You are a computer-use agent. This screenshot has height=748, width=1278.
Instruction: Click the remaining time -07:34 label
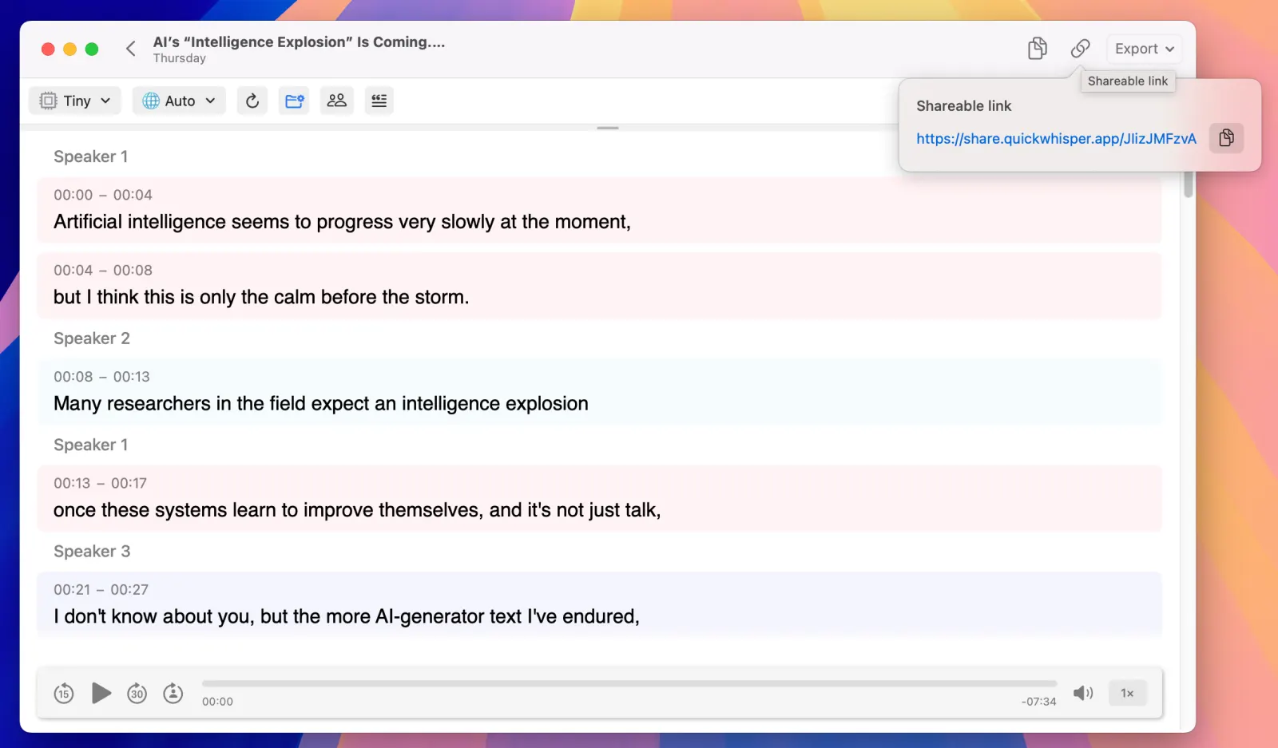coord(1038,702)
